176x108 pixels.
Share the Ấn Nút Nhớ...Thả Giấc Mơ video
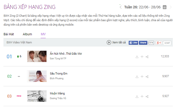pyautogui.click(x=147, y=56)
